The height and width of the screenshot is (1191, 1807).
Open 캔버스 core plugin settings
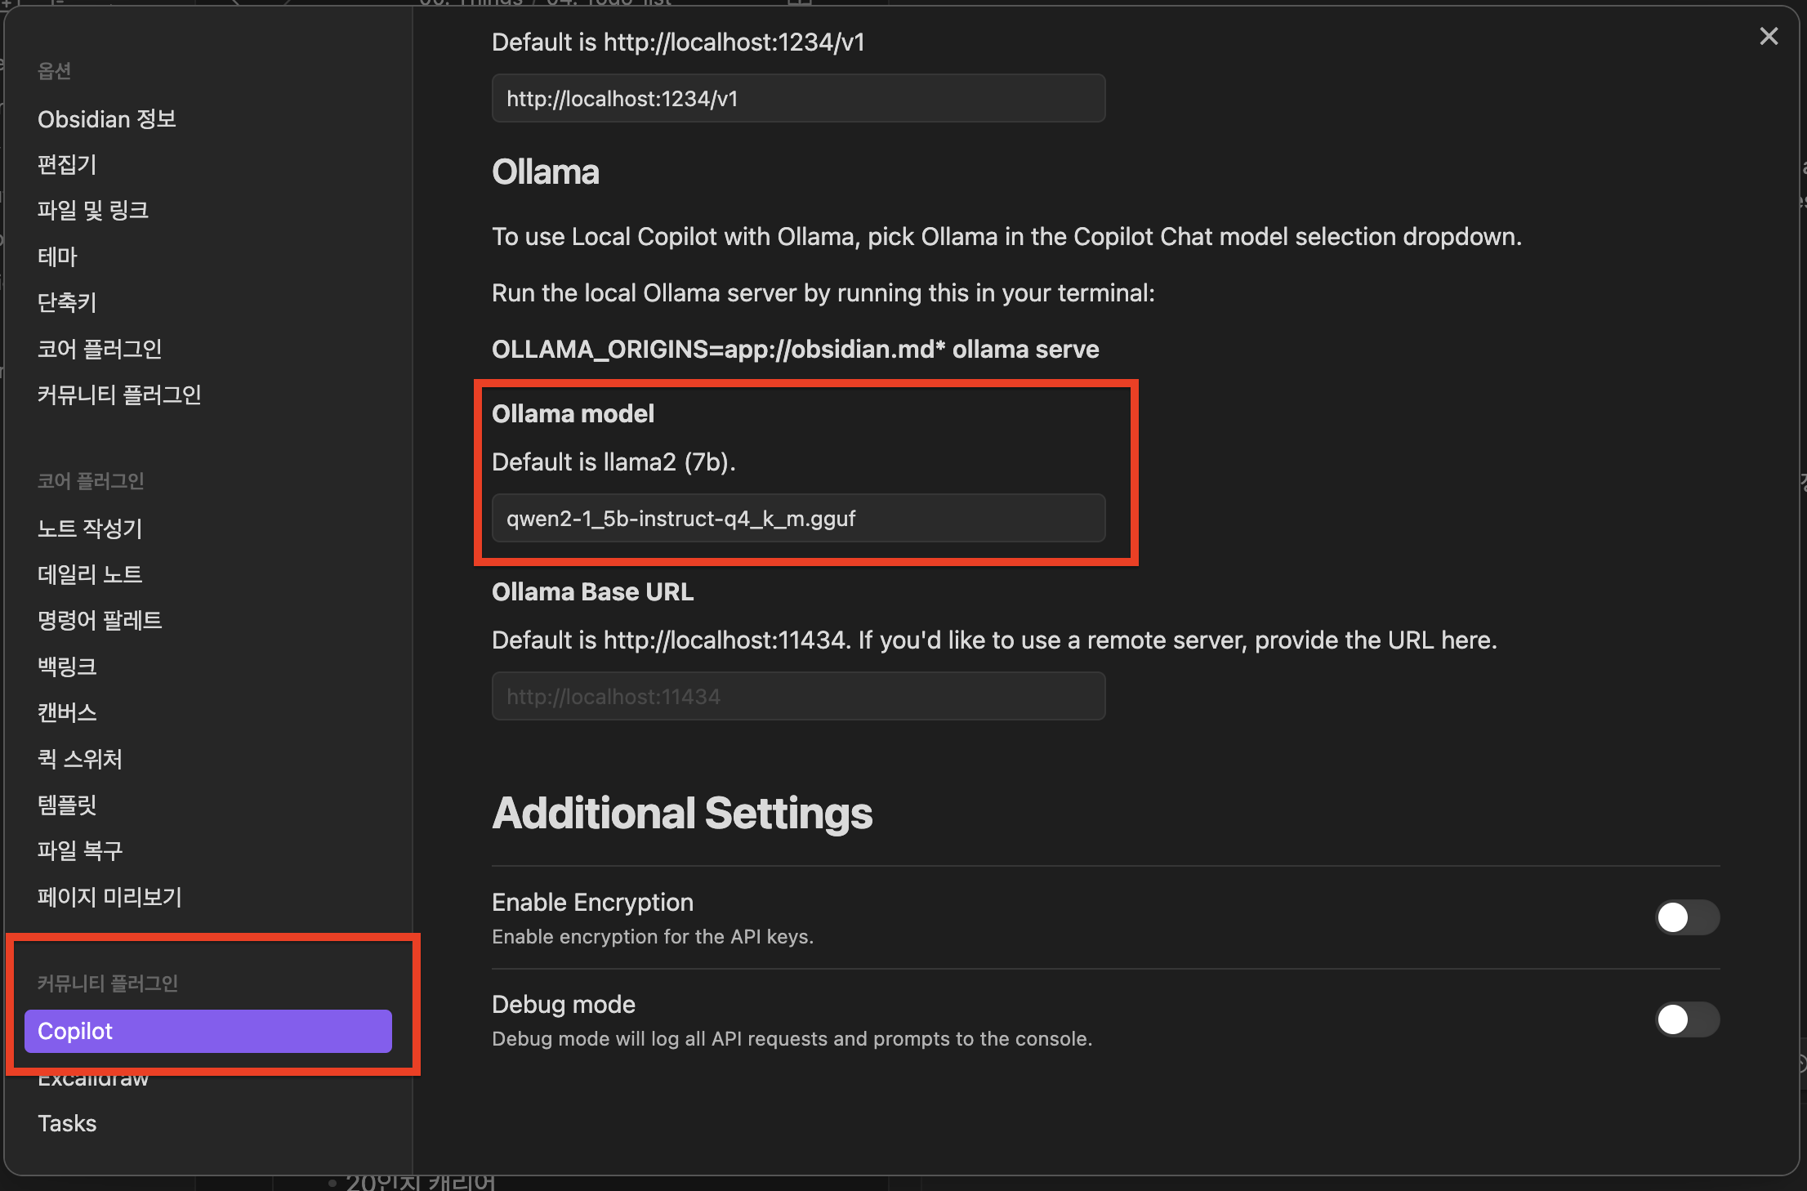click(67, 713)
